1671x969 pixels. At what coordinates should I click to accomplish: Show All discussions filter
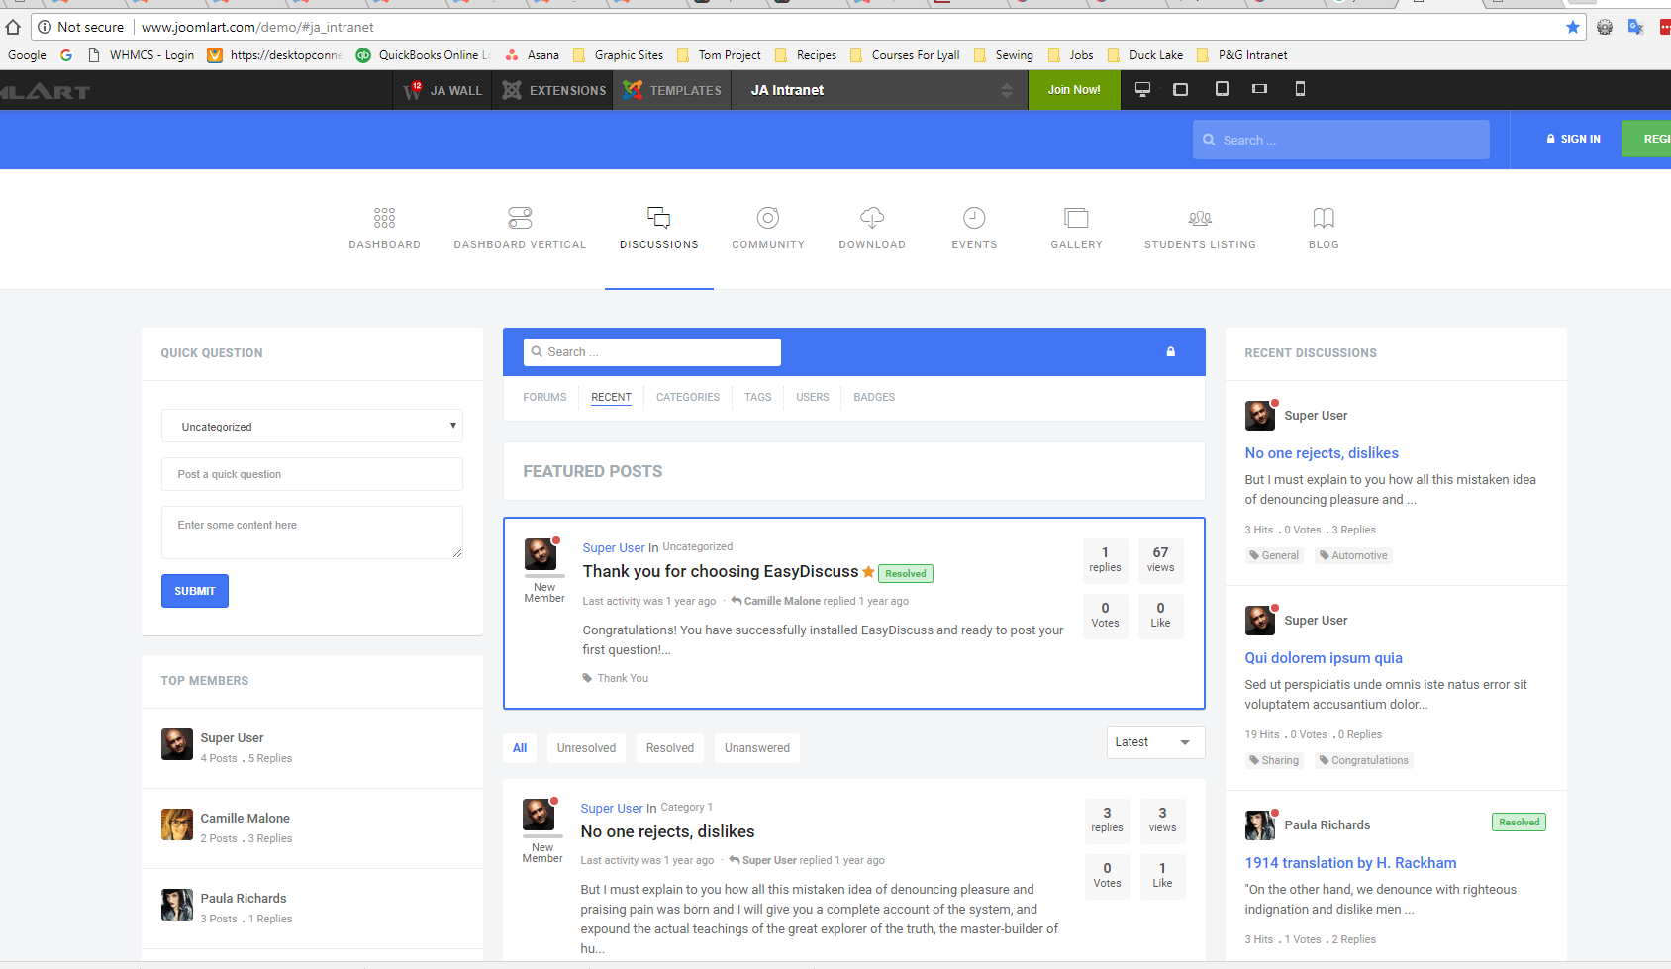520,748
